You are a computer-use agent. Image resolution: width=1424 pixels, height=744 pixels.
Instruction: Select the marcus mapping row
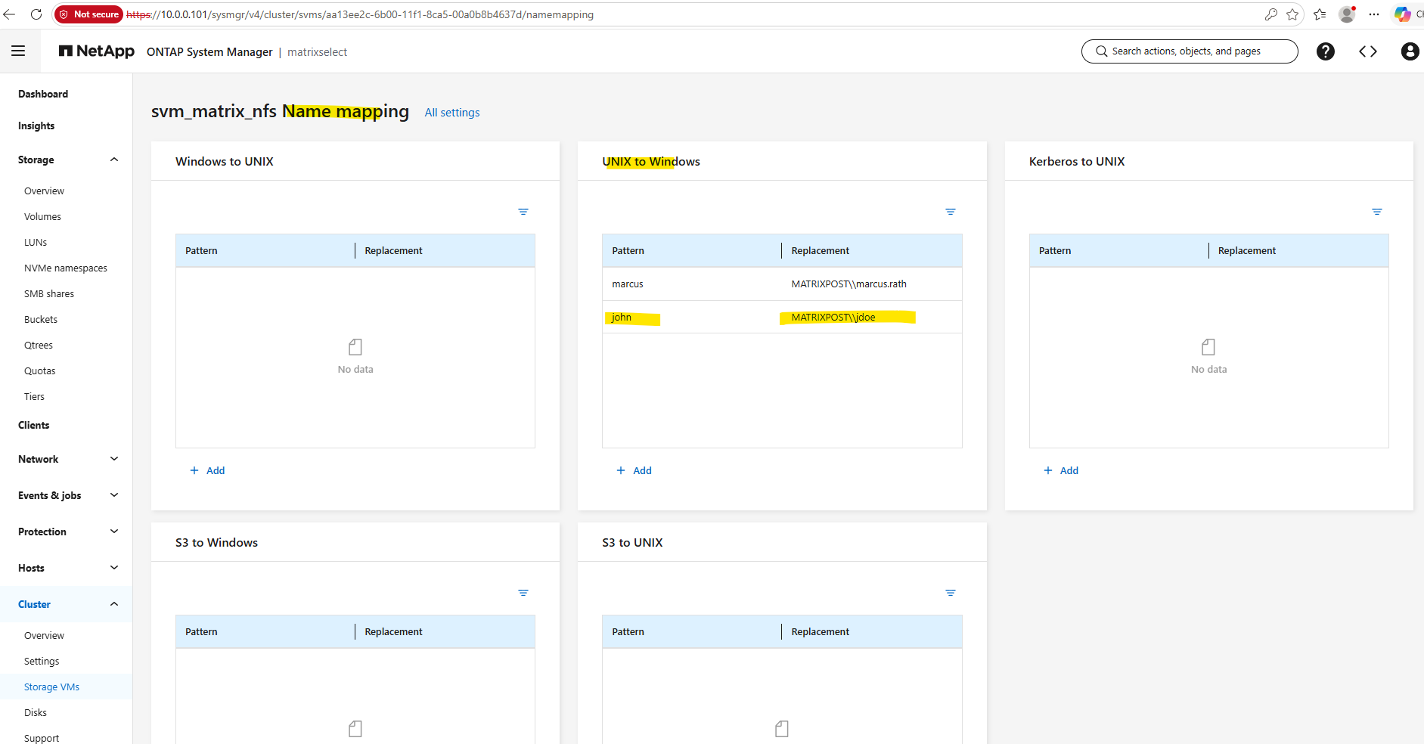click(782, 284)
